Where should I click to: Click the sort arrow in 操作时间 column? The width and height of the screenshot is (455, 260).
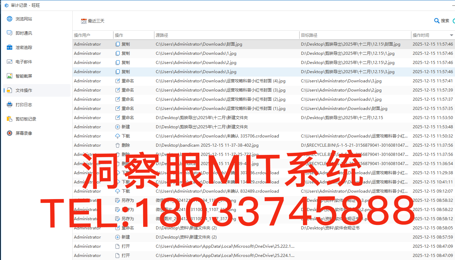[452, 35]
